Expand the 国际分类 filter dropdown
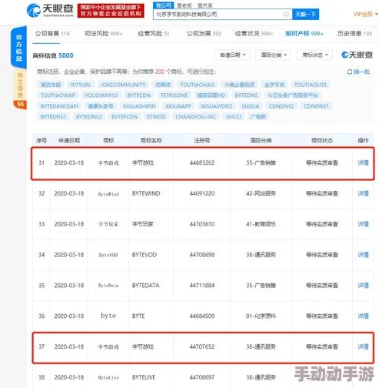The width and height of the screenshot is (379, 388). (x=273, y=55)
